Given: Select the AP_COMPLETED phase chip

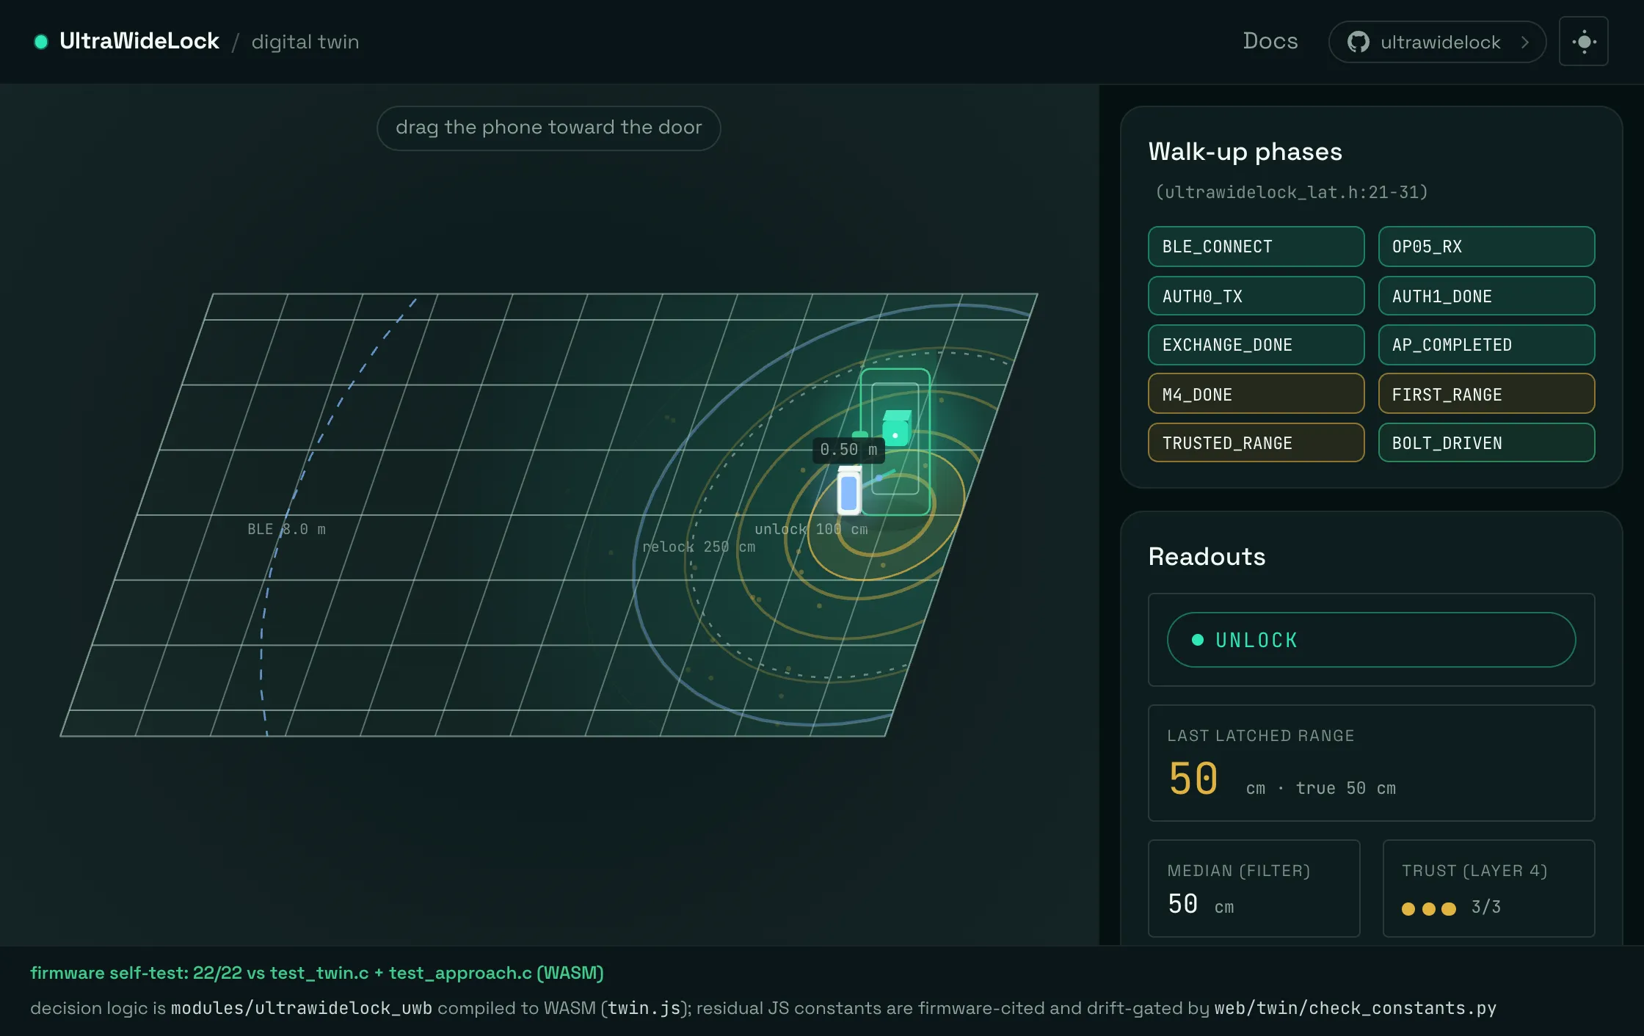Looking at the screenshot, I should 1486,345.
